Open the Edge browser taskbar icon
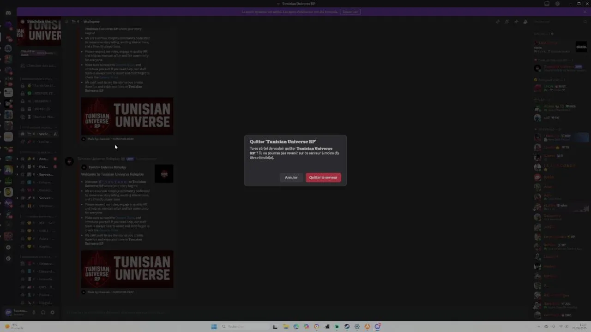The image size is (591, 332). [296, 326]
